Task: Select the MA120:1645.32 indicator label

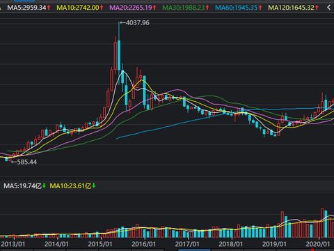Action: (x=291, y=8)
